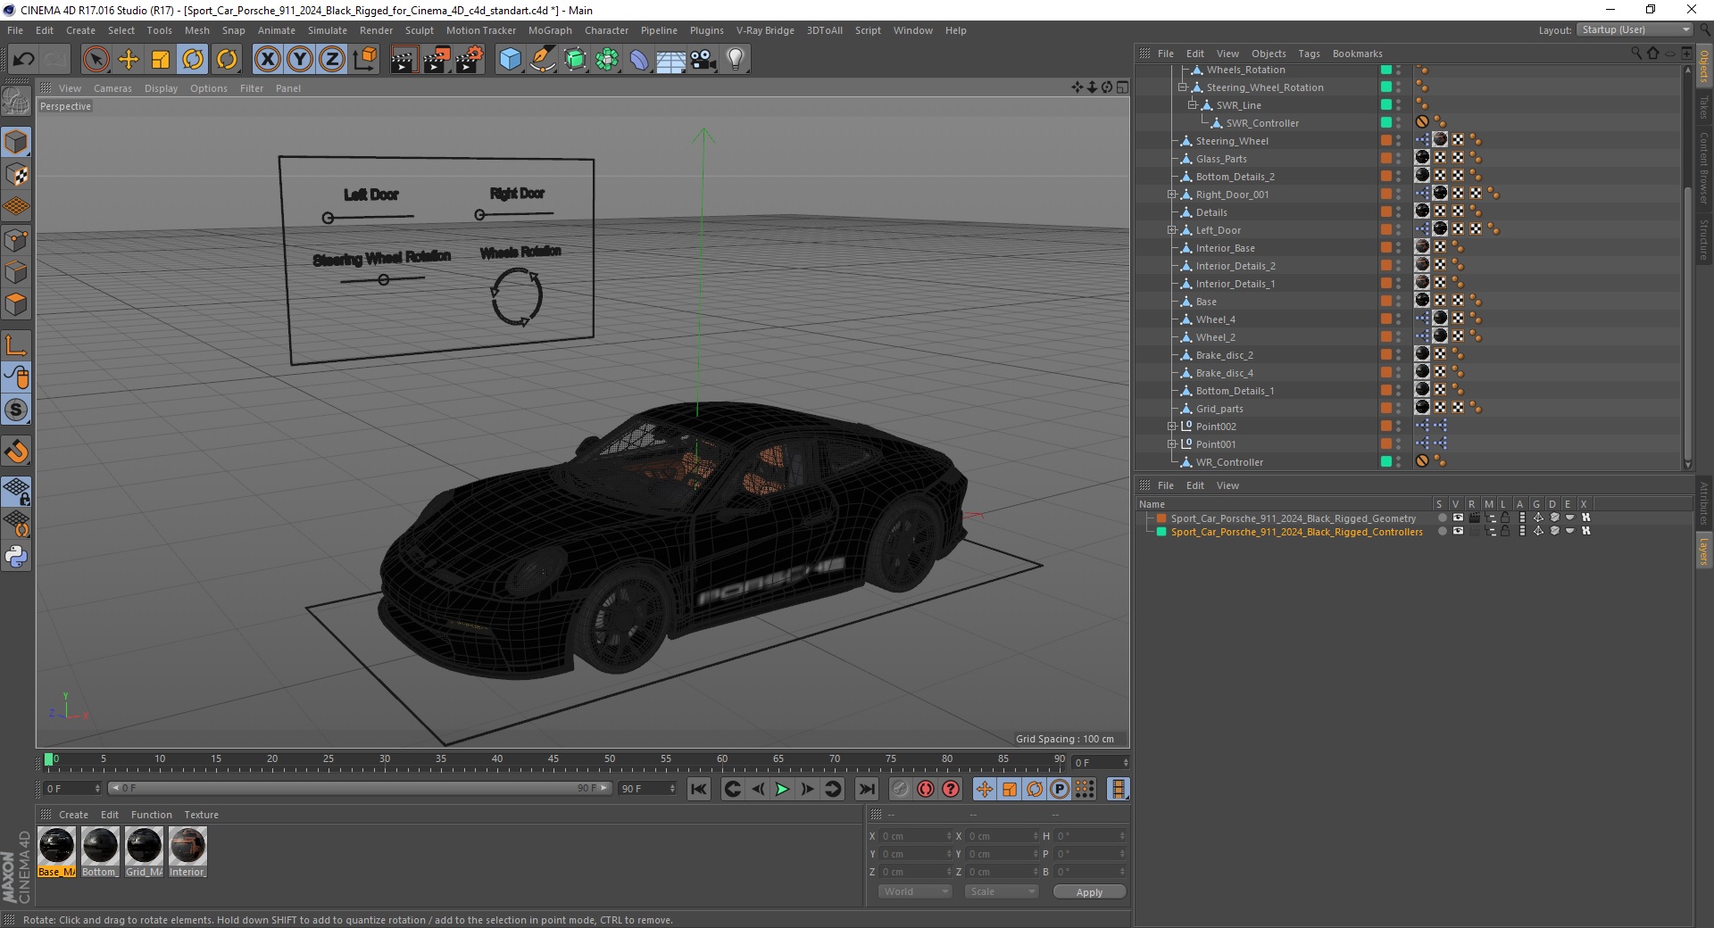The width and height of the screenshot is (1714, 928).
Task: Expand the Point001 object
Action: click(1172, 444)
